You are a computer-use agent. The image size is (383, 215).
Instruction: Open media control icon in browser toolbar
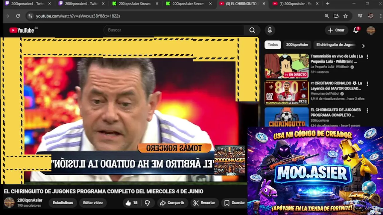pos(360,16)
